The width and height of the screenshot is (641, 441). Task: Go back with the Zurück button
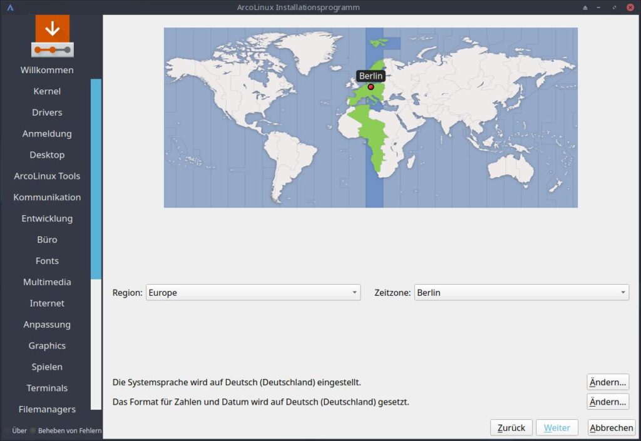pyautogui.click(x=511, y=427)
